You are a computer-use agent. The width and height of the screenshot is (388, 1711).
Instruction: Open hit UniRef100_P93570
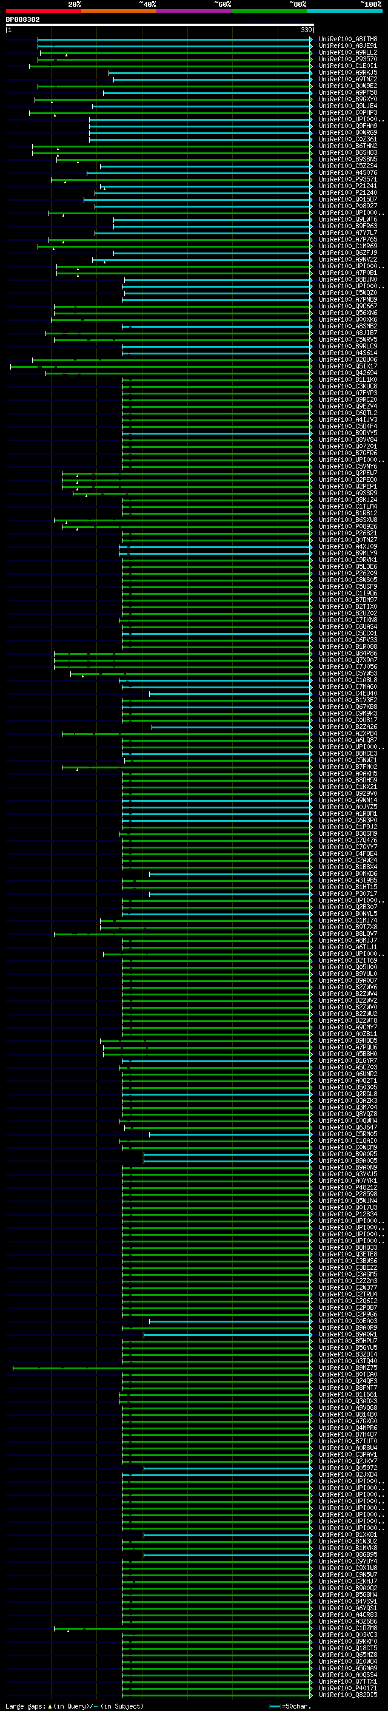point(347,59)
